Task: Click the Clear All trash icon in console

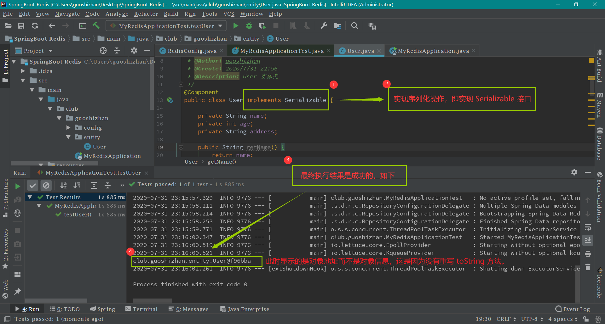Action: tap(588, 267)
